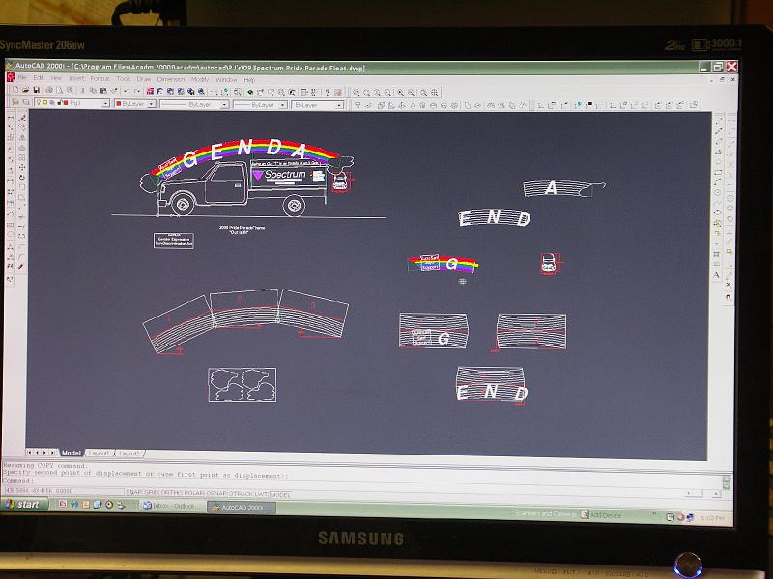773x579 pixels.
Task: Click the red color swatch in color control
Action: point(118,104)
